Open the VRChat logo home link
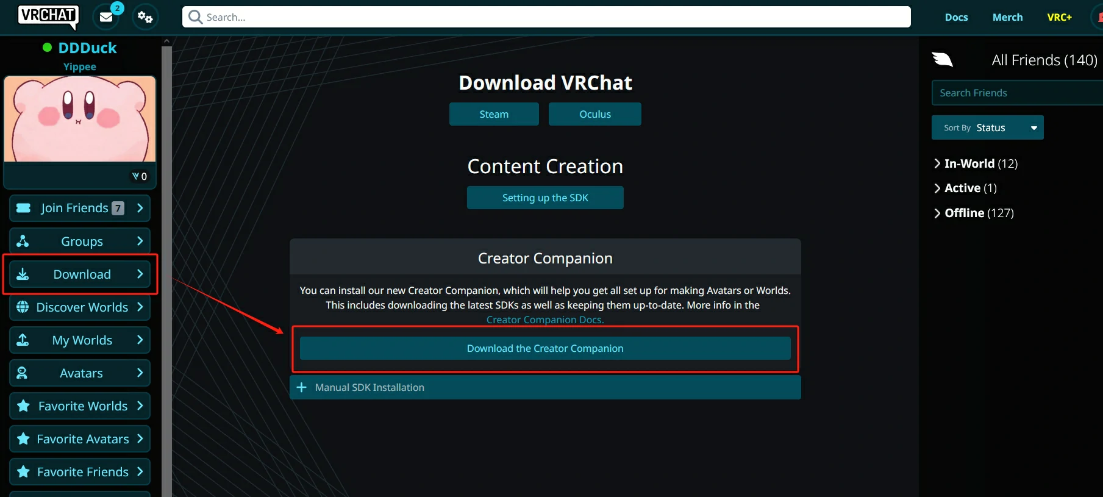This screenshot has width=1103, height=497. pyautogui.click(x=48, y=16)
